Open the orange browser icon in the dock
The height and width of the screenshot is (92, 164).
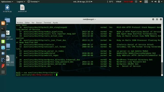coord(3,23)
